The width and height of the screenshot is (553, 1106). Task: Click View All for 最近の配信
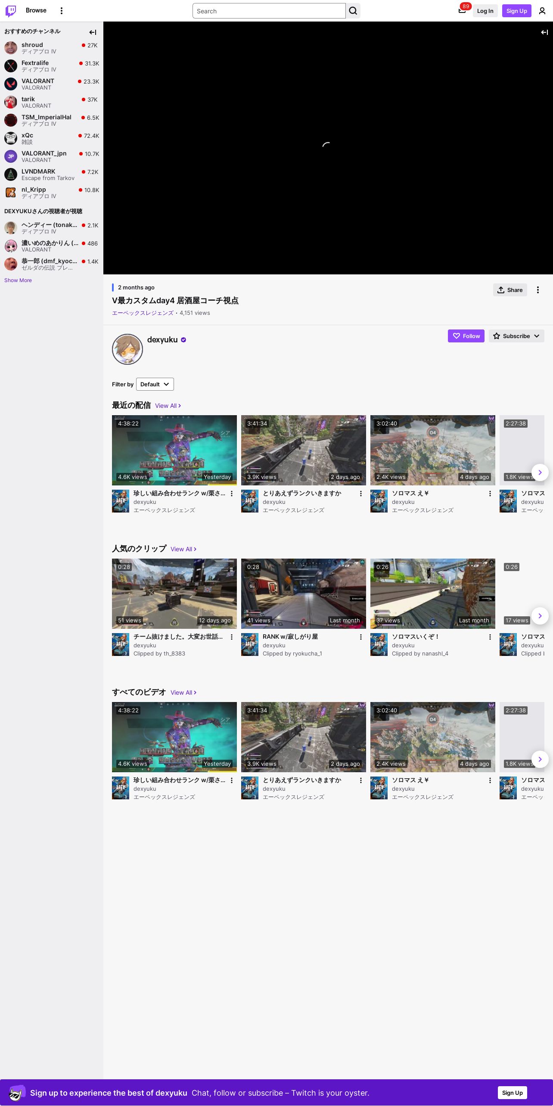168,406
